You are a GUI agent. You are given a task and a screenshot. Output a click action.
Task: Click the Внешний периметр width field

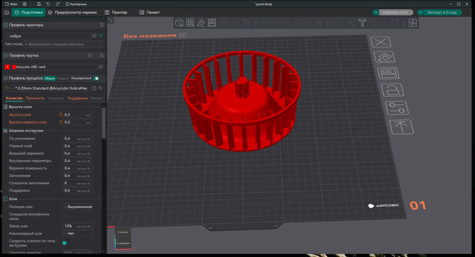77,153
